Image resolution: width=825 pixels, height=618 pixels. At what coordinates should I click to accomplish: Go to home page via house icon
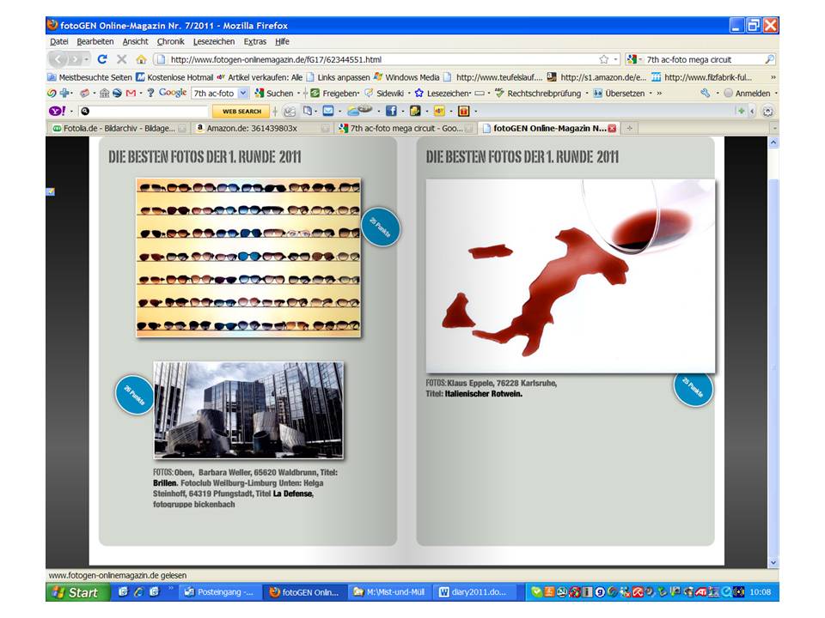(141, 59)
